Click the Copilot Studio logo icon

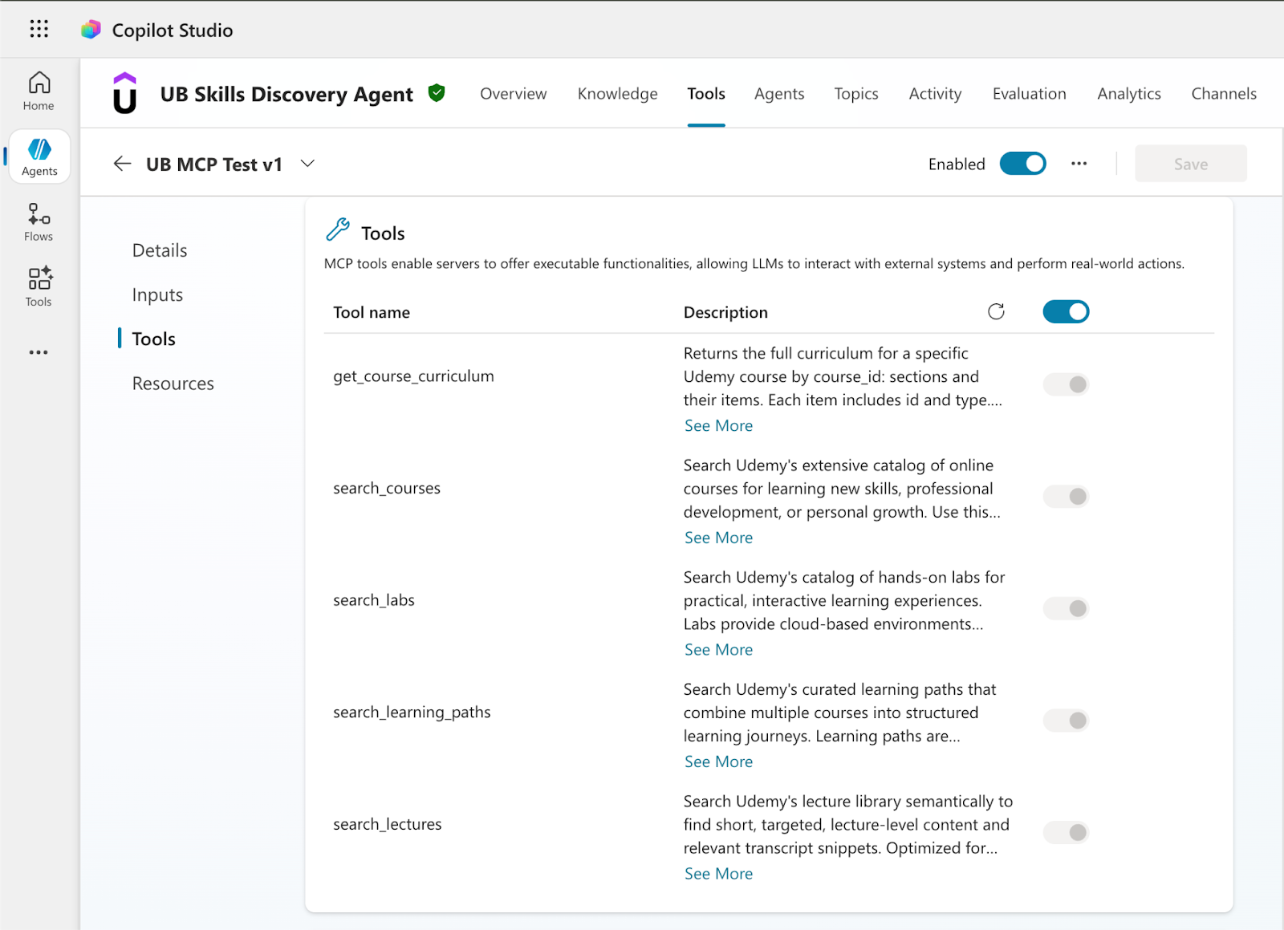(x=91, y=30)
